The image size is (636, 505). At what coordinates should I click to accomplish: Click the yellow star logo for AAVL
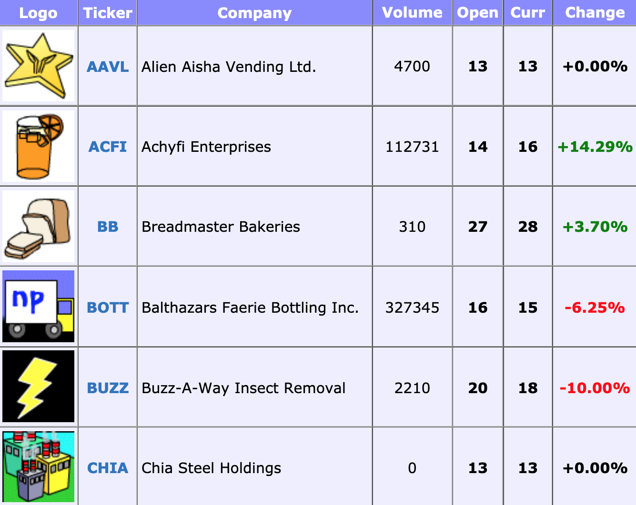coord(39,66)
